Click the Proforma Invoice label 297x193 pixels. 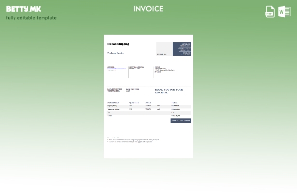[115, 53]
